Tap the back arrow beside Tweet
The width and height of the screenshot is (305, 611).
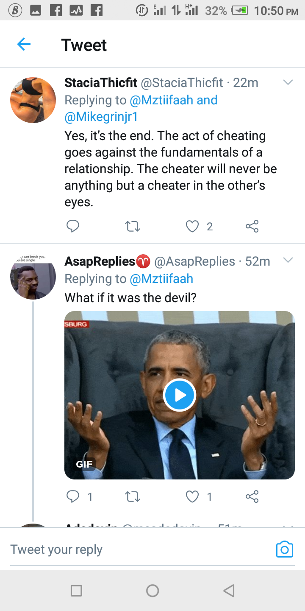pyautogui.click(x=24, y=44)
